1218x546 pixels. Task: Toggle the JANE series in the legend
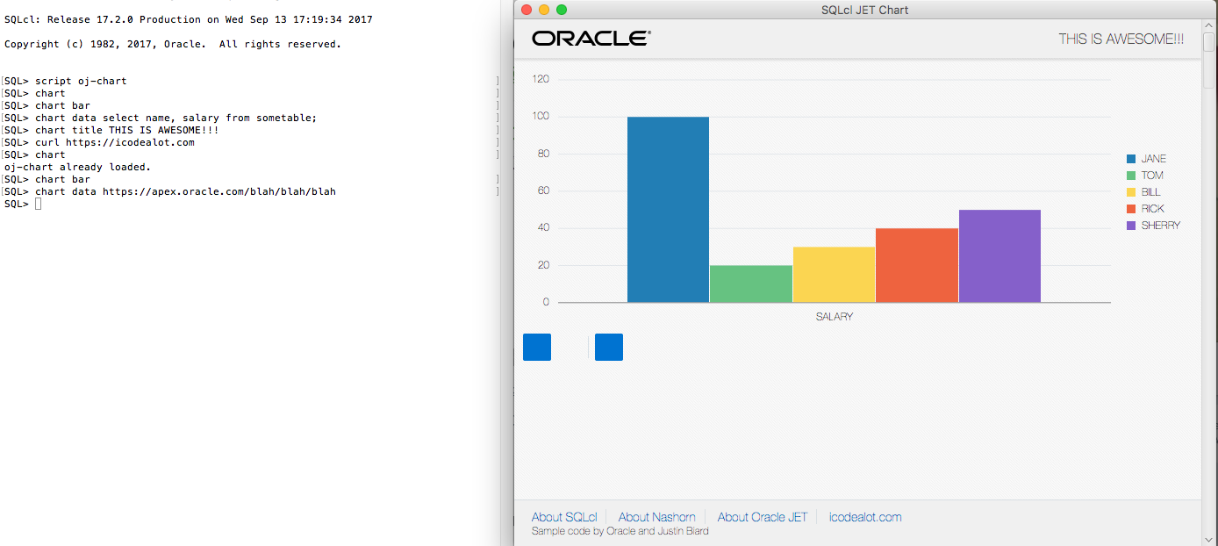point(1150,159)
